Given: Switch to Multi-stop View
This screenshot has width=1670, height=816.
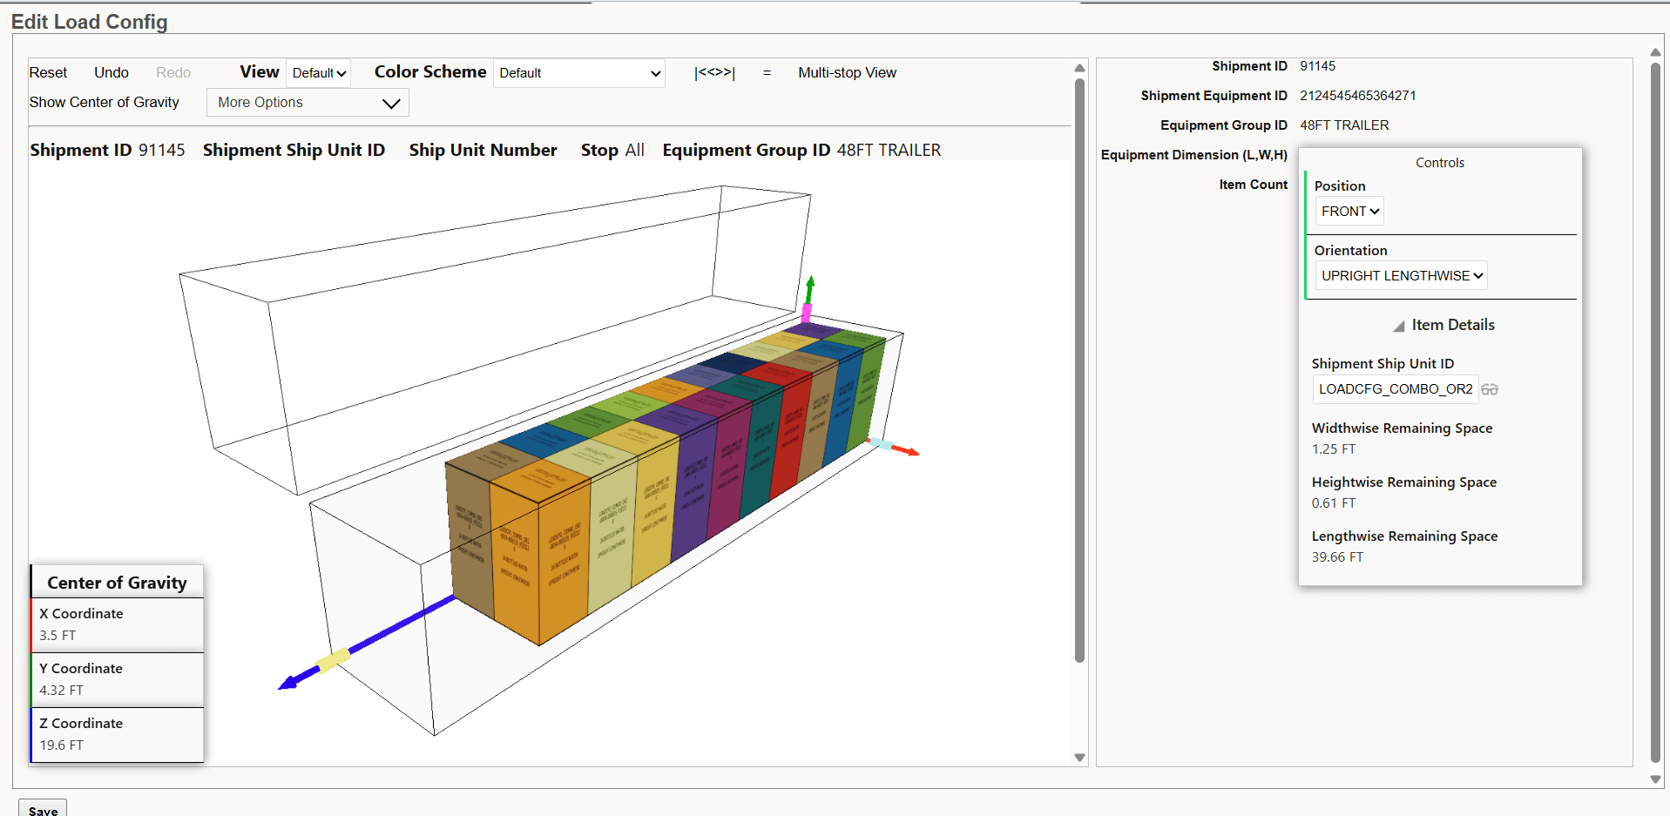Looking at the screenshot, I should 847,73.
